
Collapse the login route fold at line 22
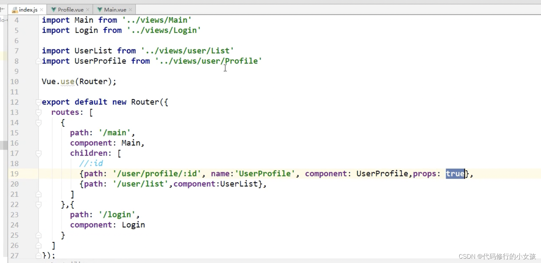(39, 204)
